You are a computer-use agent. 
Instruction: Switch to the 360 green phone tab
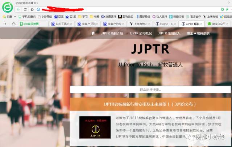tap(33, 24)
